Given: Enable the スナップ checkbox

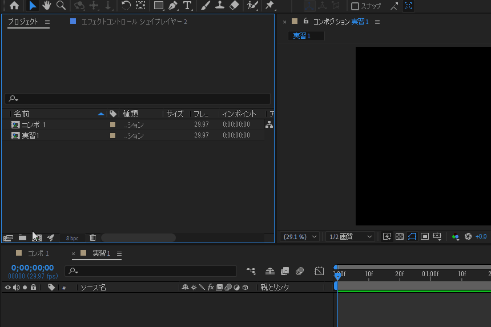Looking at the screenshot, I should (355, 6).
